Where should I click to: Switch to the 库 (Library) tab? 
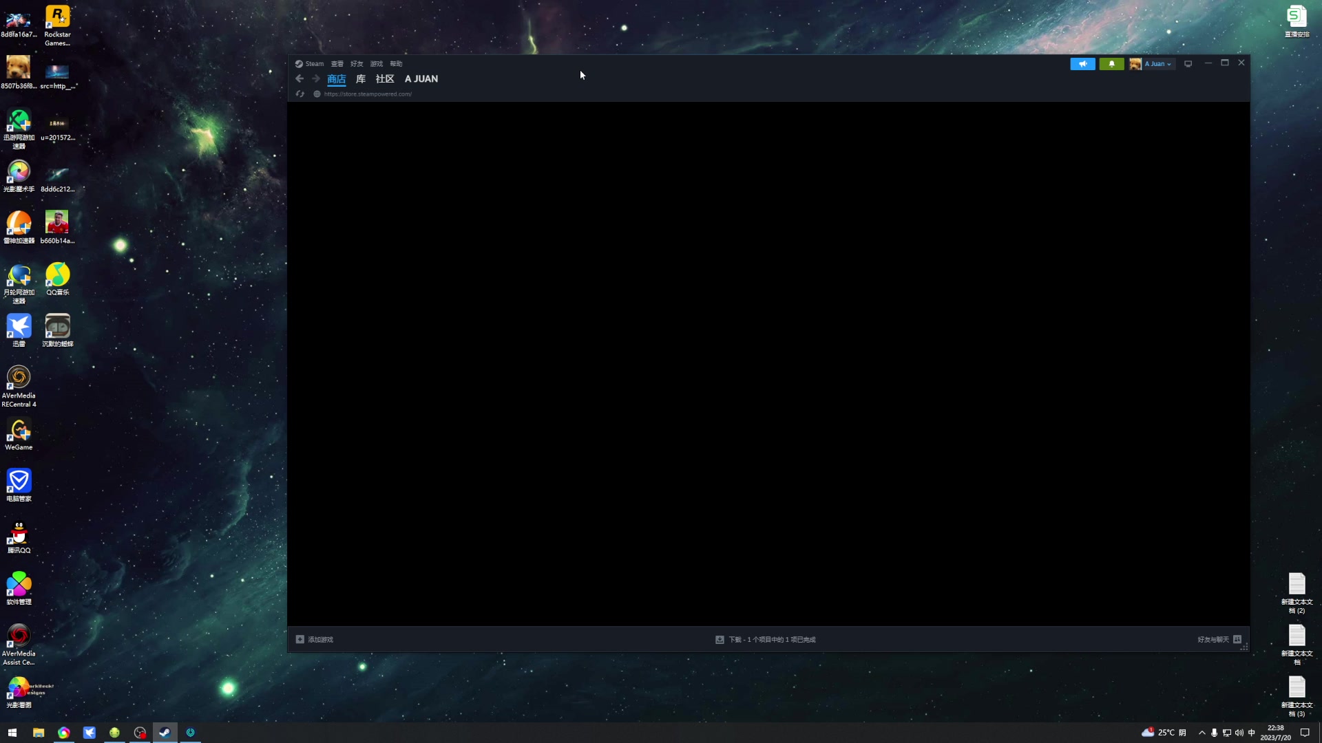(361, 79)
